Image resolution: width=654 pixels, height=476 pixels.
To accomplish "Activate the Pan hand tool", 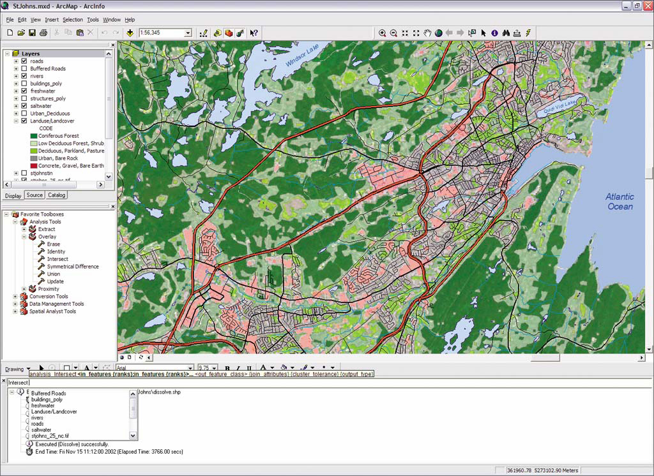I will pos(427,33).
